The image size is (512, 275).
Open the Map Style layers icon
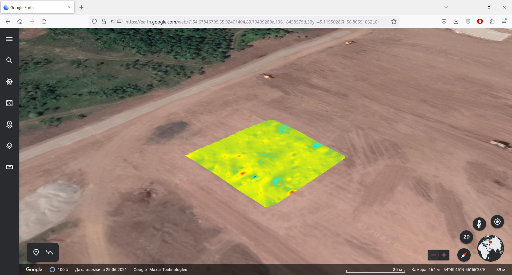pos(9,146)
